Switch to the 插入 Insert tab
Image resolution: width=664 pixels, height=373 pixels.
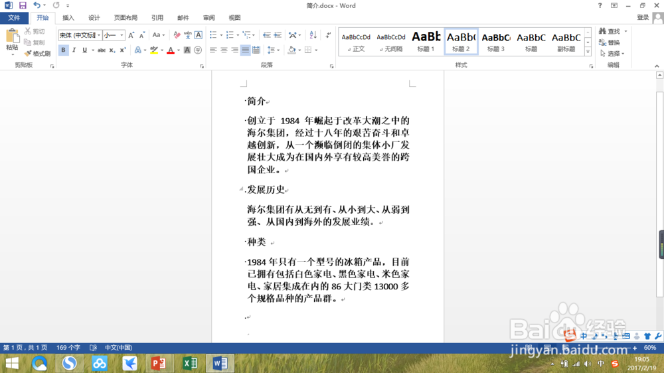pos(68,18)
